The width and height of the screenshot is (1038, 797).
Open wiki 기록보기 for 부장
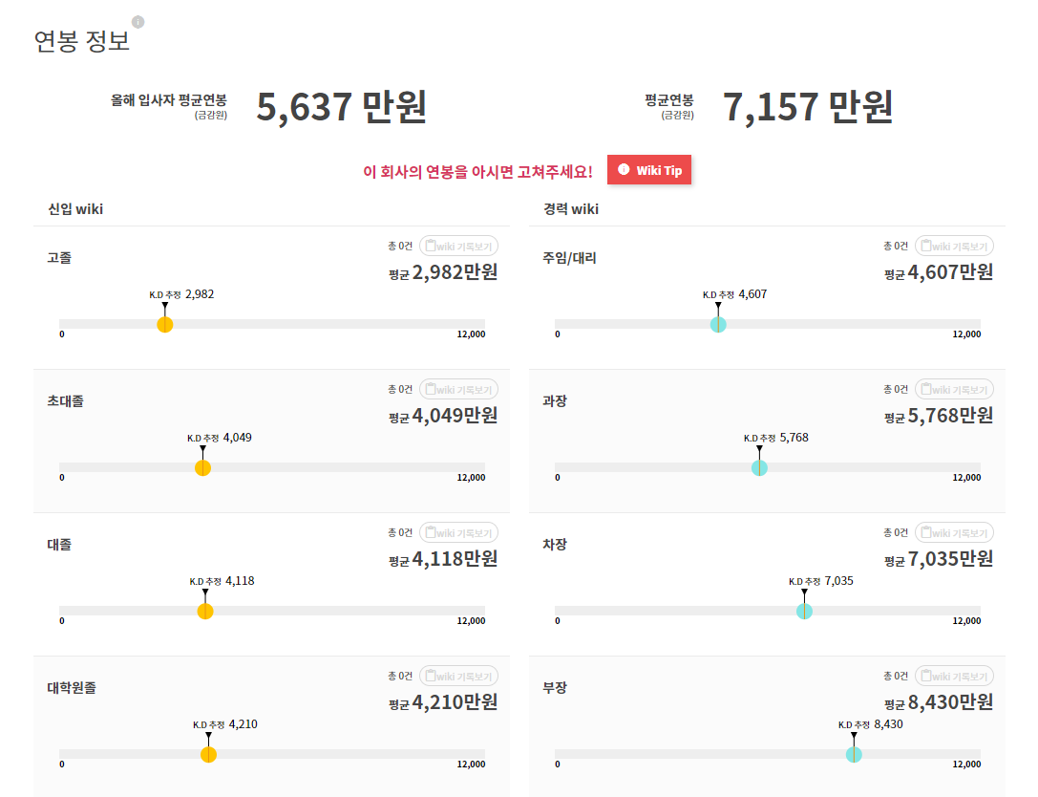click(954, 676)
